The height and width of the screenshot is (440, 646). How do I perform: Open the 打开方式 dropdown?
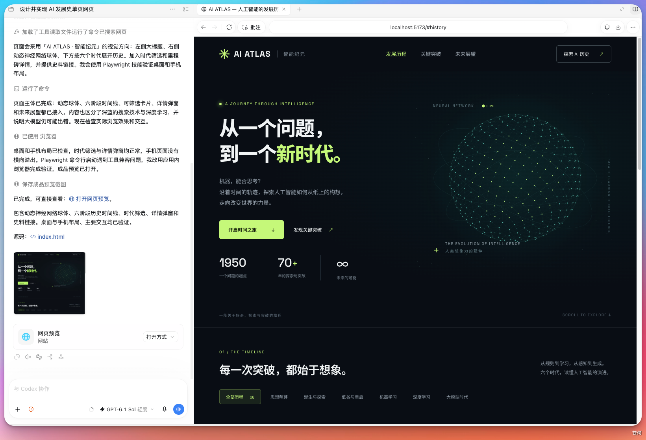[x=160, y=337]
